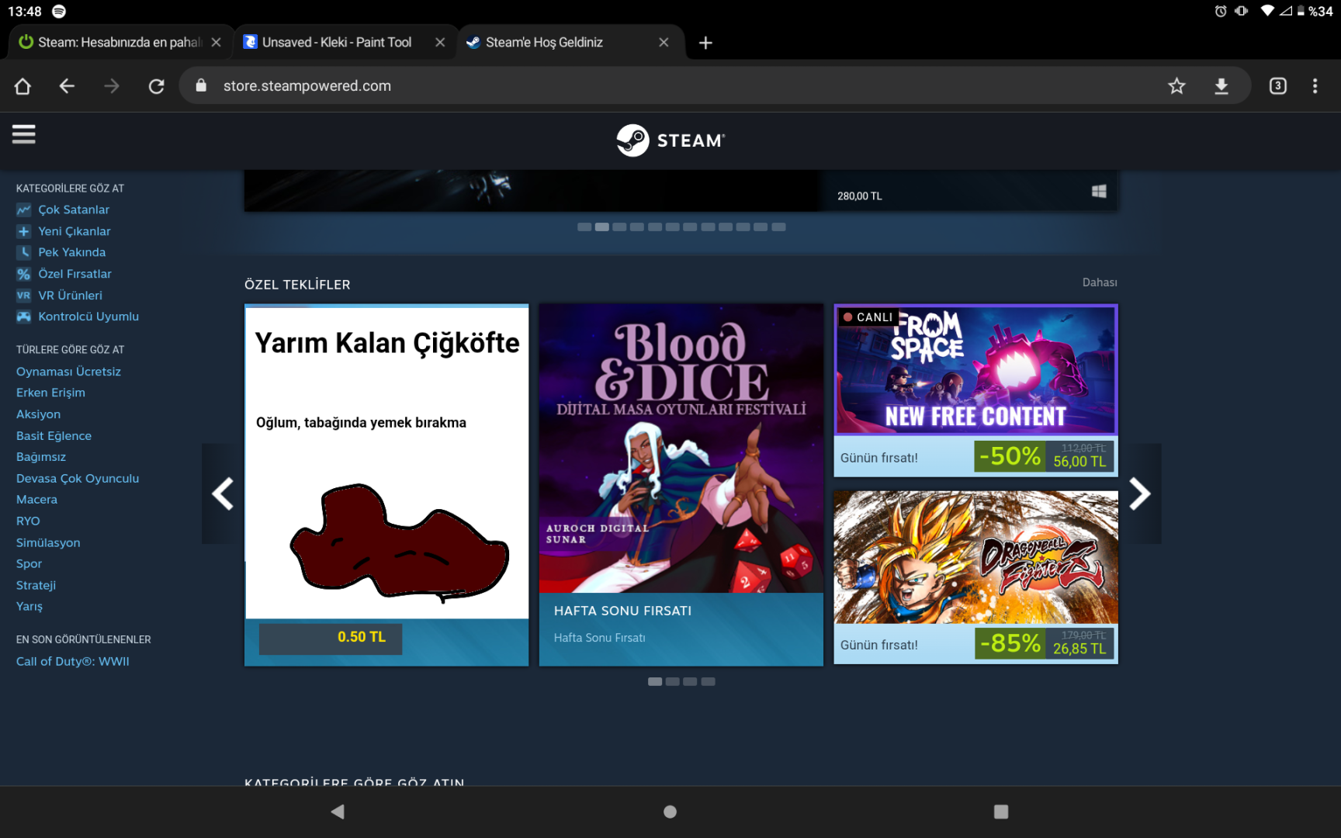Browse Spor genre
The height and width of the screenshot is (838, 1341).
29,564
